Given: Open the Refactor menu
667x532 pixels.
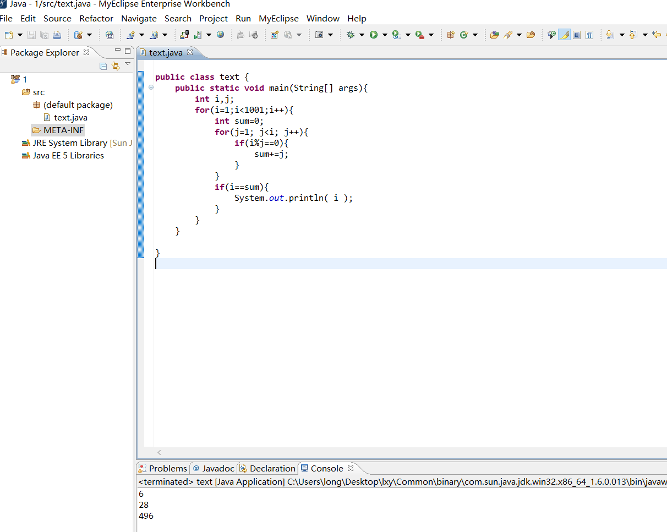Looking at the screenshot, I should click(x=96, y=18).
